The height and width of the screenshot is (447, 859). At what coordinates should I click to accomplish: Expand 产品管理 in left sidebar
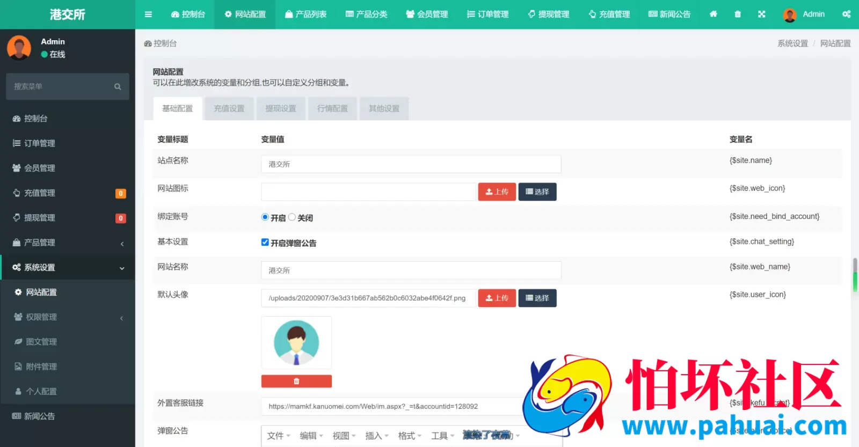tap(68, 243)
